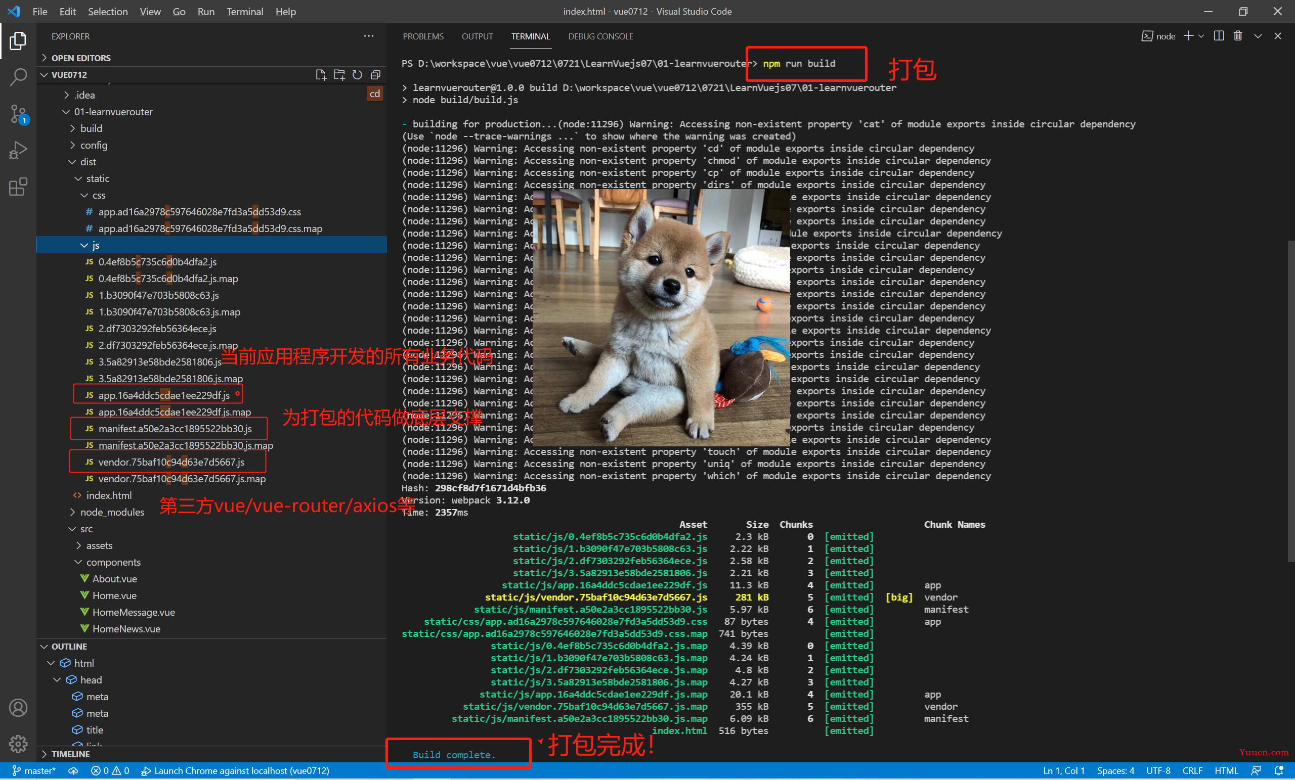Open vendor.75baf10c94d63e7d5667.js file
The height and width of the screenshot is (780, 1295).
tap(211, 462)
